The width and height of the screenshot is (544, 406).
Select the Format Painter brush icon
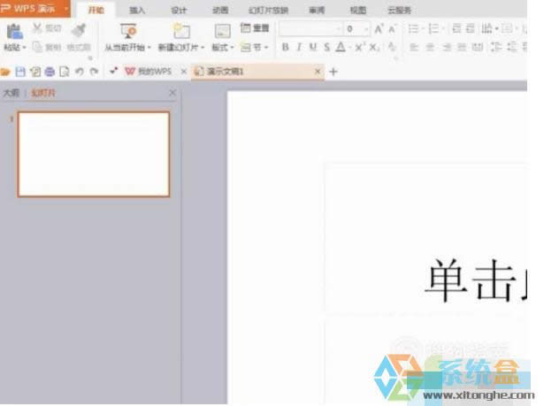click(79, 30)
